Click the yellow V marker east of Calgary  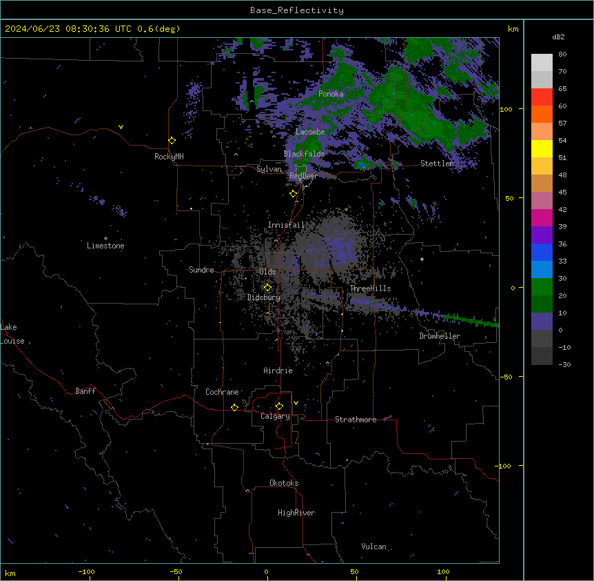tap(296, 403)
